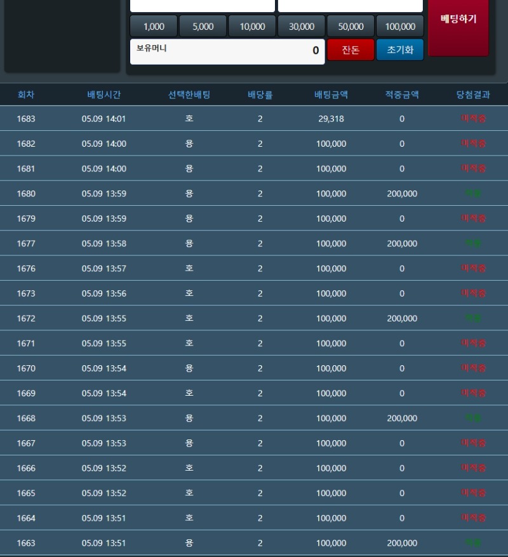Image resolution: width=508 pixels, height=557 pixels.
Task: Select round number 1677 cell
Action: coord(26,243)
